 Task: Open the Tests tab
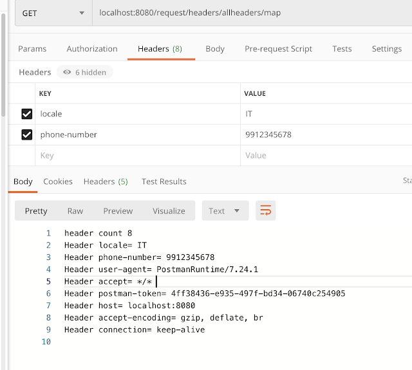click(342, 49)
